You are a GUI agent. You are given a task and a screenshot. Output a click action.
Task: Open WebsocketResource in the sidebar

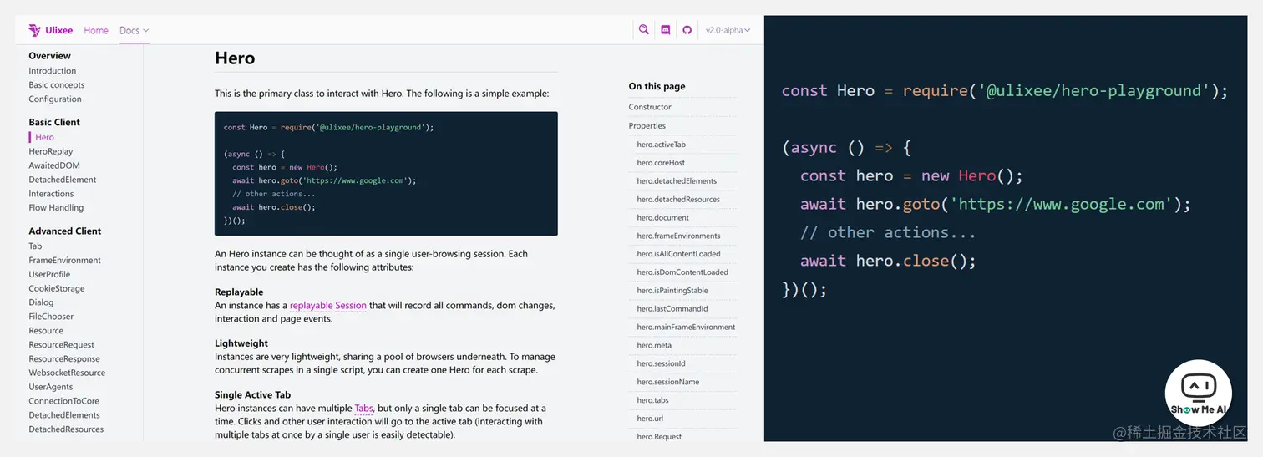click(x=67, y=373)
